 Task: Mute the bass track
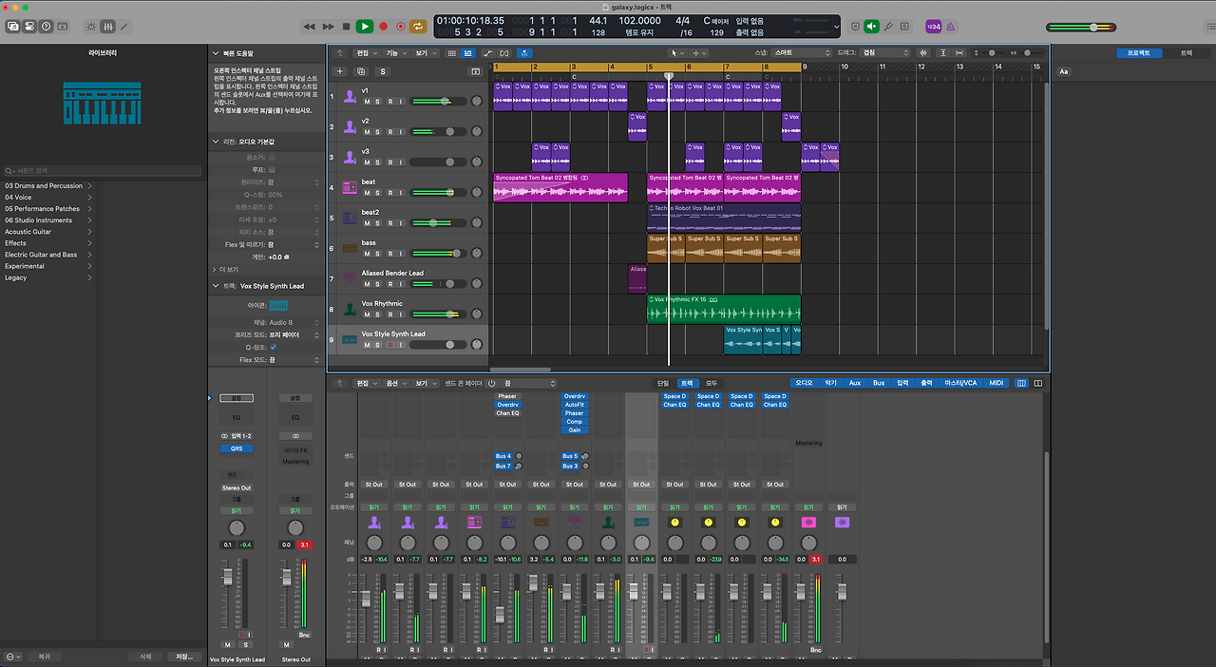(367, 254)
